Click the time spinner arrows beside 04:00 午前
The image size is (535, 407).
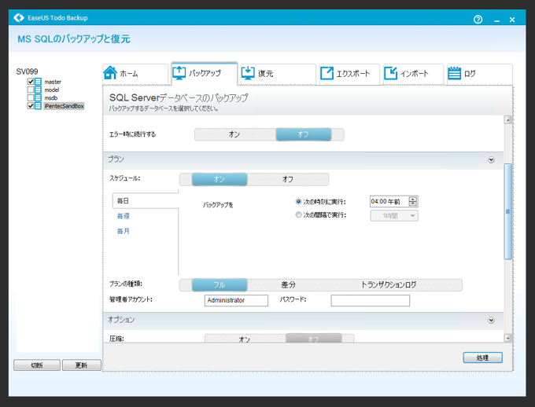click(x=413, y=201)
